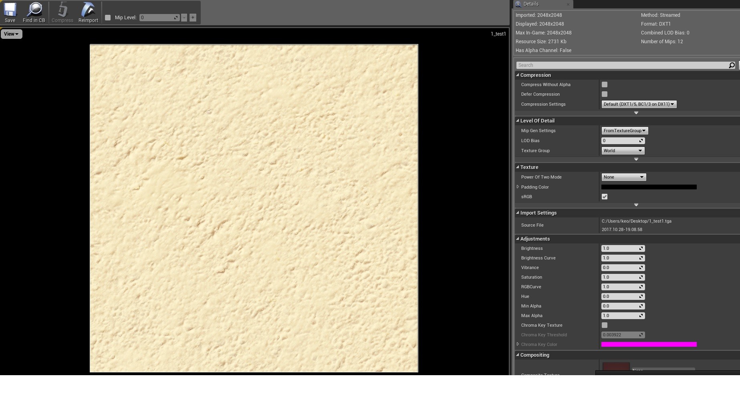
Task: Click the black Padding Color swatch
Action: (649, 187)
